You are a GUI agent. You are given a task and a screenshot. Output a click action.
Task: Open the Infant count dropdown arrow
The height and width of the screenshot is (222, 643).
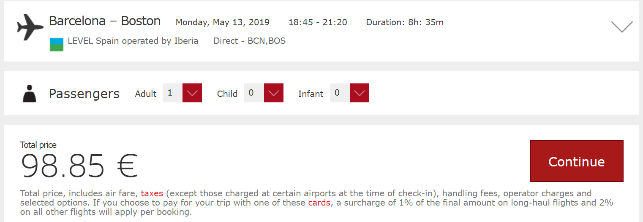click(x=360, y=93)
